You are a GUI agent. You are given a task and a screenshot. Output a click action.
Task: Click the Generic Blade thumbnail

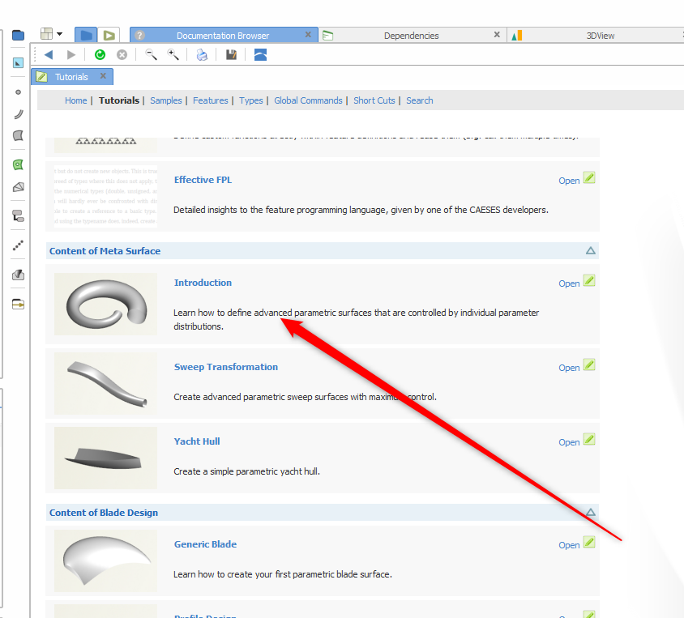click(105, 561)
